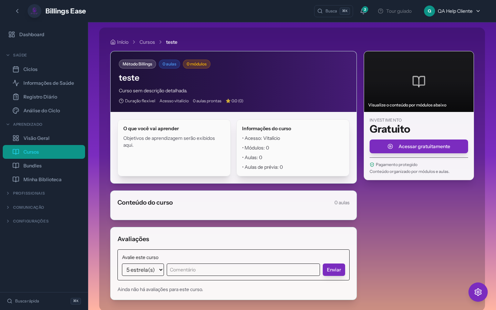The width and height of the screenshot is (496, 310).
Task: Open the settings gear floating button
Action: [x=478, y=292]
